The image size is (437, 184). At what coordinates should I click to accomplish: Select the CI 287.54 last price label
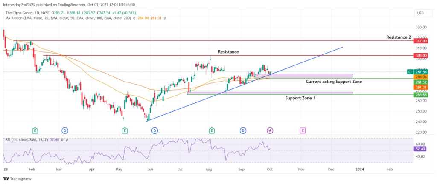pos(418,71)
